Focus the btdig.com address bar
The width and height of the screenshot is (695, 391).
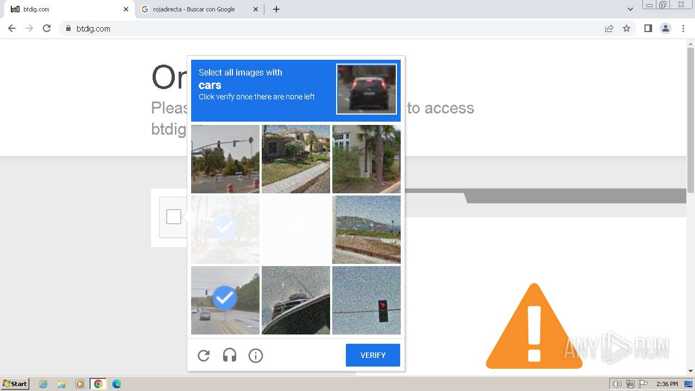pos(331,28)
